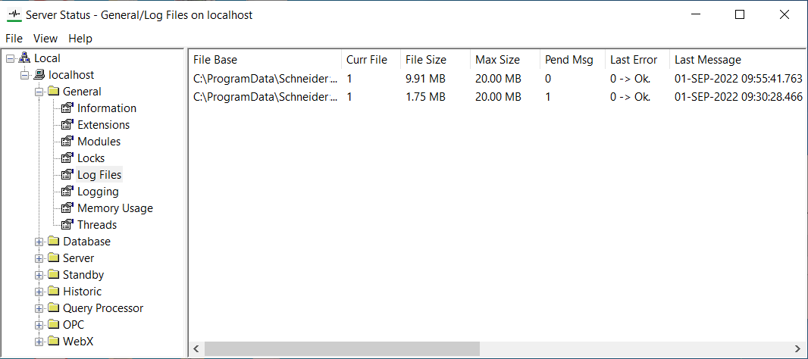Click the Locks page icon
Screen dimensions: 808x359
tap(67, 158)
